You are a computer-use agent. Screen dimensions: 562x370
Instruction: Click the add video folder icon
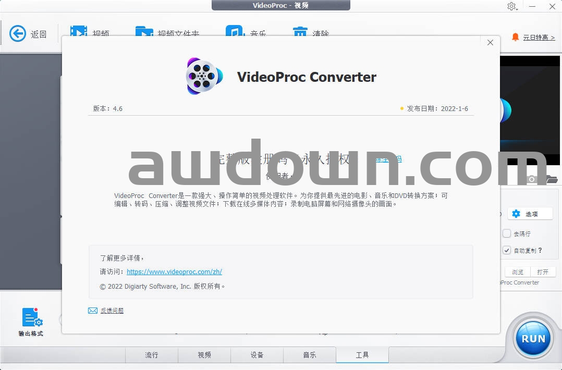[x=144, y=31]
